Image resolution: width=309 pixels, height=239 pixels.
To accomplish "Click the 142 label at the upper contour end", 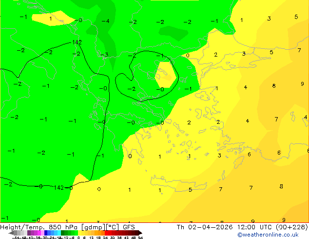I will (77, 42).
